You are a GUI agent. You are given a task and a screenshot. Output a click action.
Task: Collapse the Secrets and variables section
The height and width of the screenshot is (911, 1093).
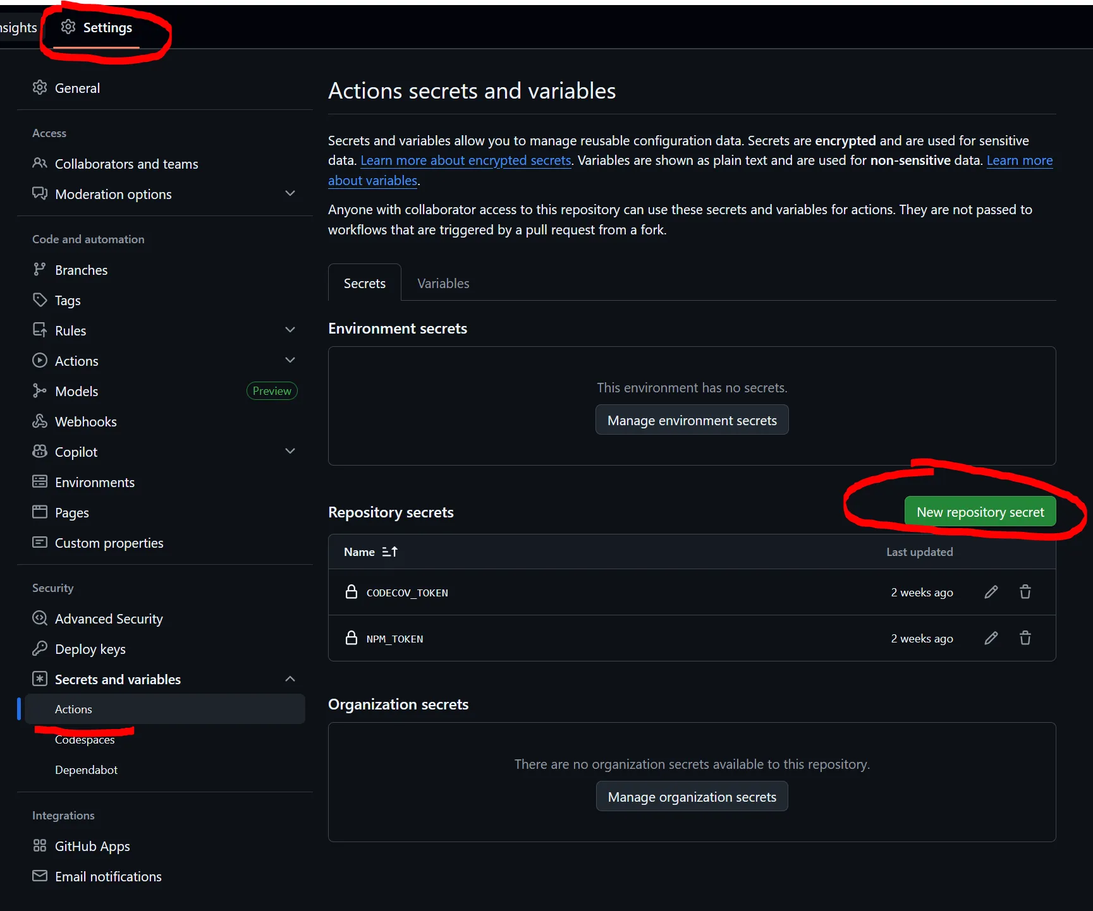(x=290, y=679)
